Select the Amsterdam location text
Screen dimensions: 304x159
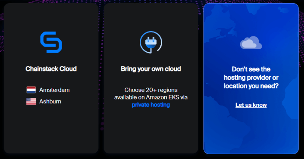click(55, 90)
